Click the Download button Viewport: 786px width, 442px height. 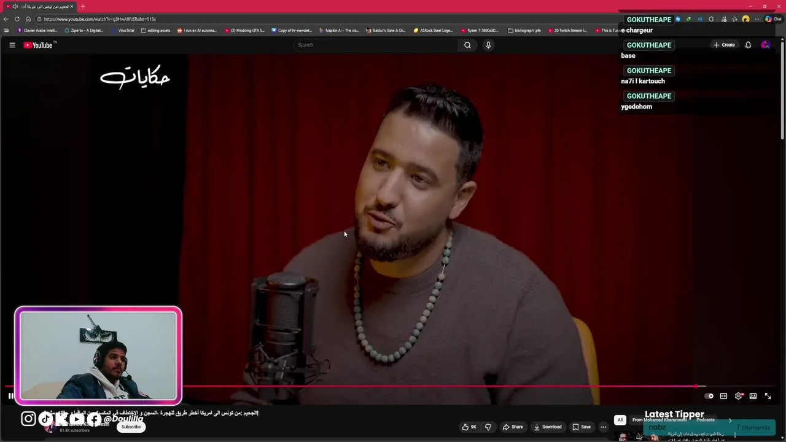click(x=548, y=427)
